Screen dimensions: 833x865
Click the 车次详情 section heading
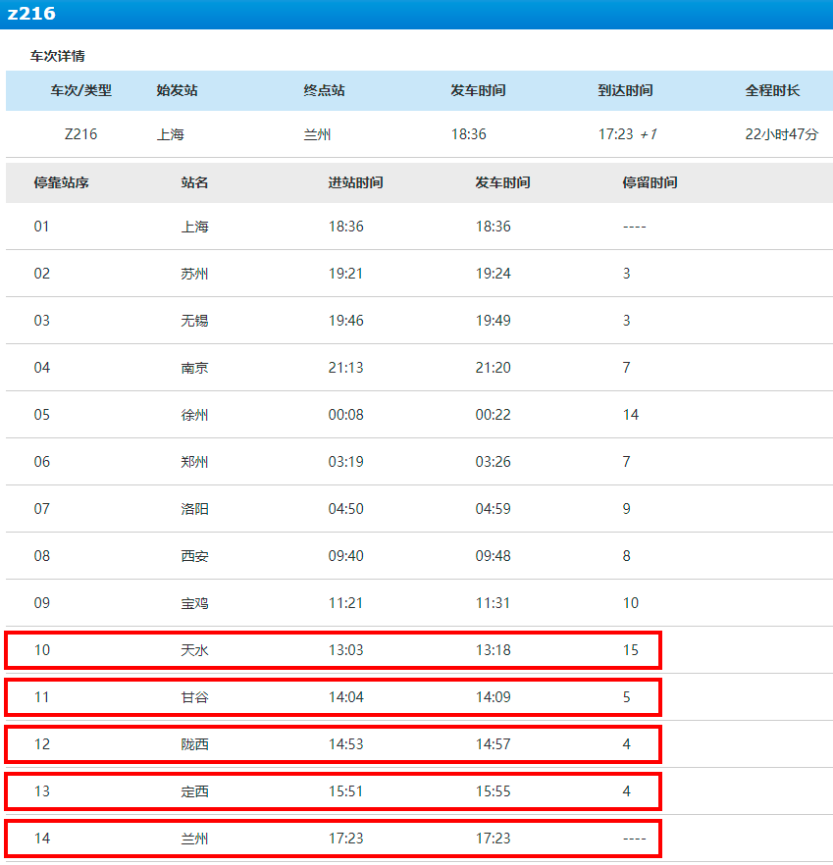click(57, 56)
